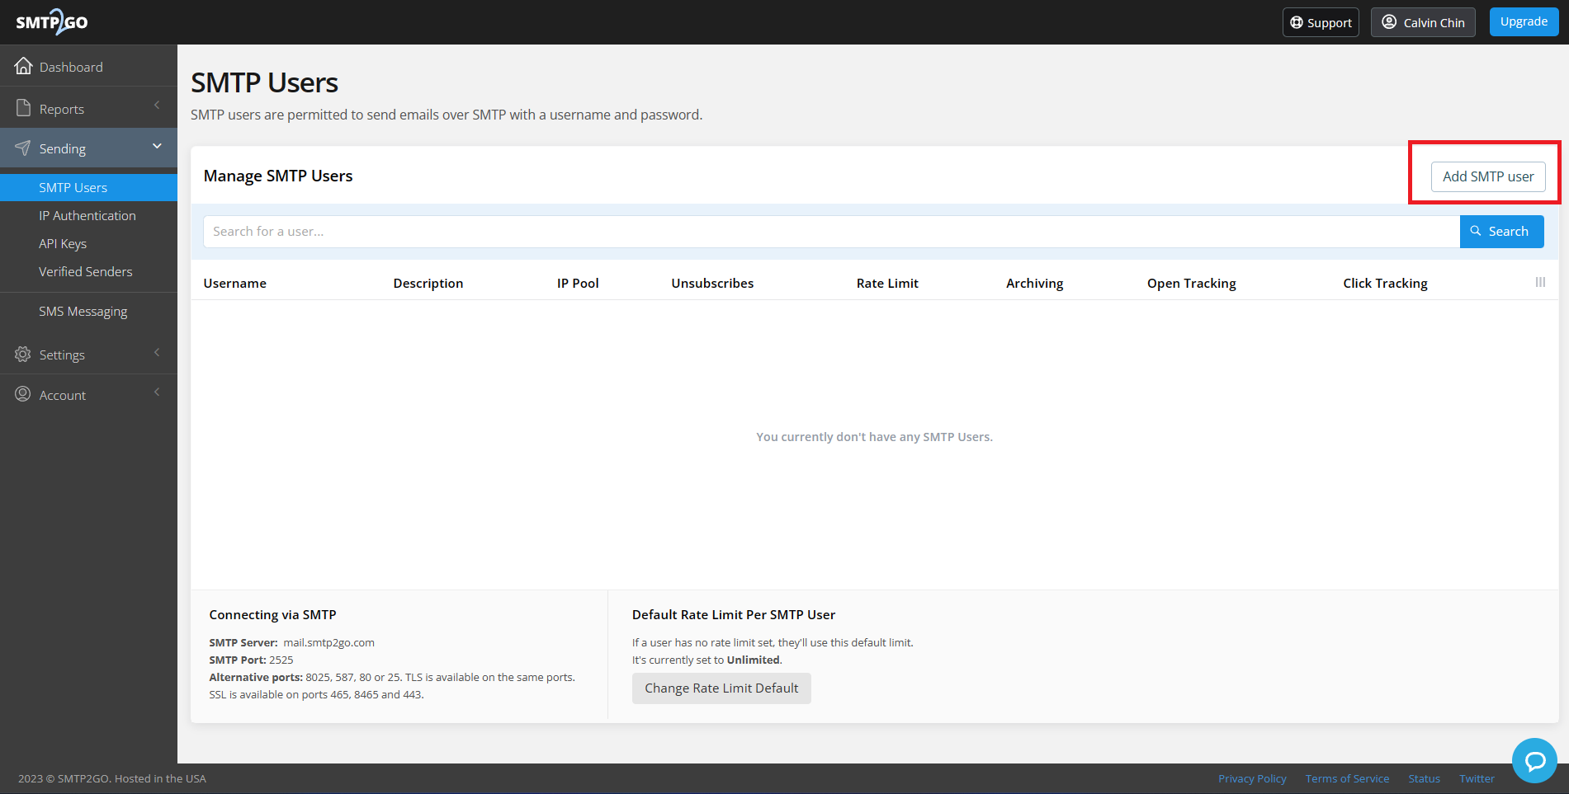Click the Support lifebuoy icon
This screenshot has height=794, width=1569.
coord(1297,22)
